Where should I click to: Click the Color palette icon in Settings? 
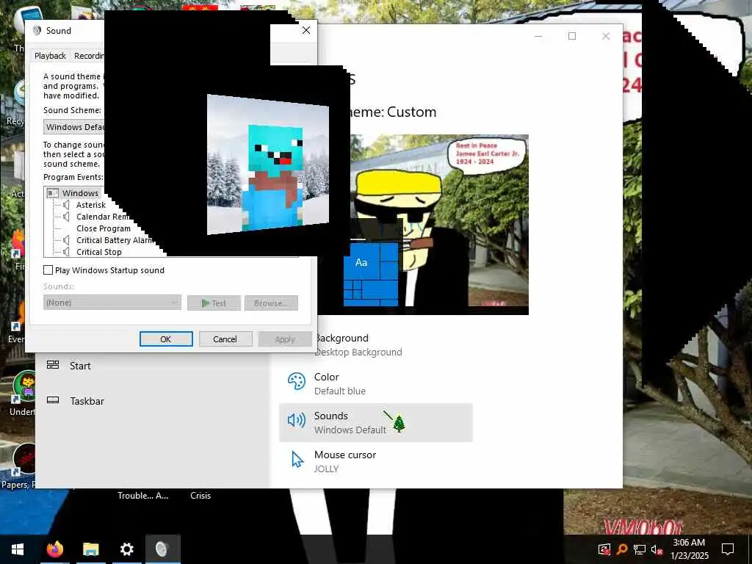pos(297,382)
